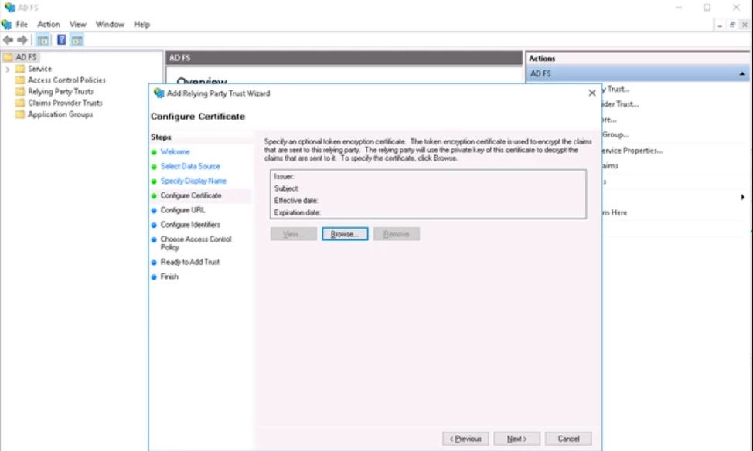
Task: Minimize the inner console child window
Action: pyautogui.click(x=720, y=25)
